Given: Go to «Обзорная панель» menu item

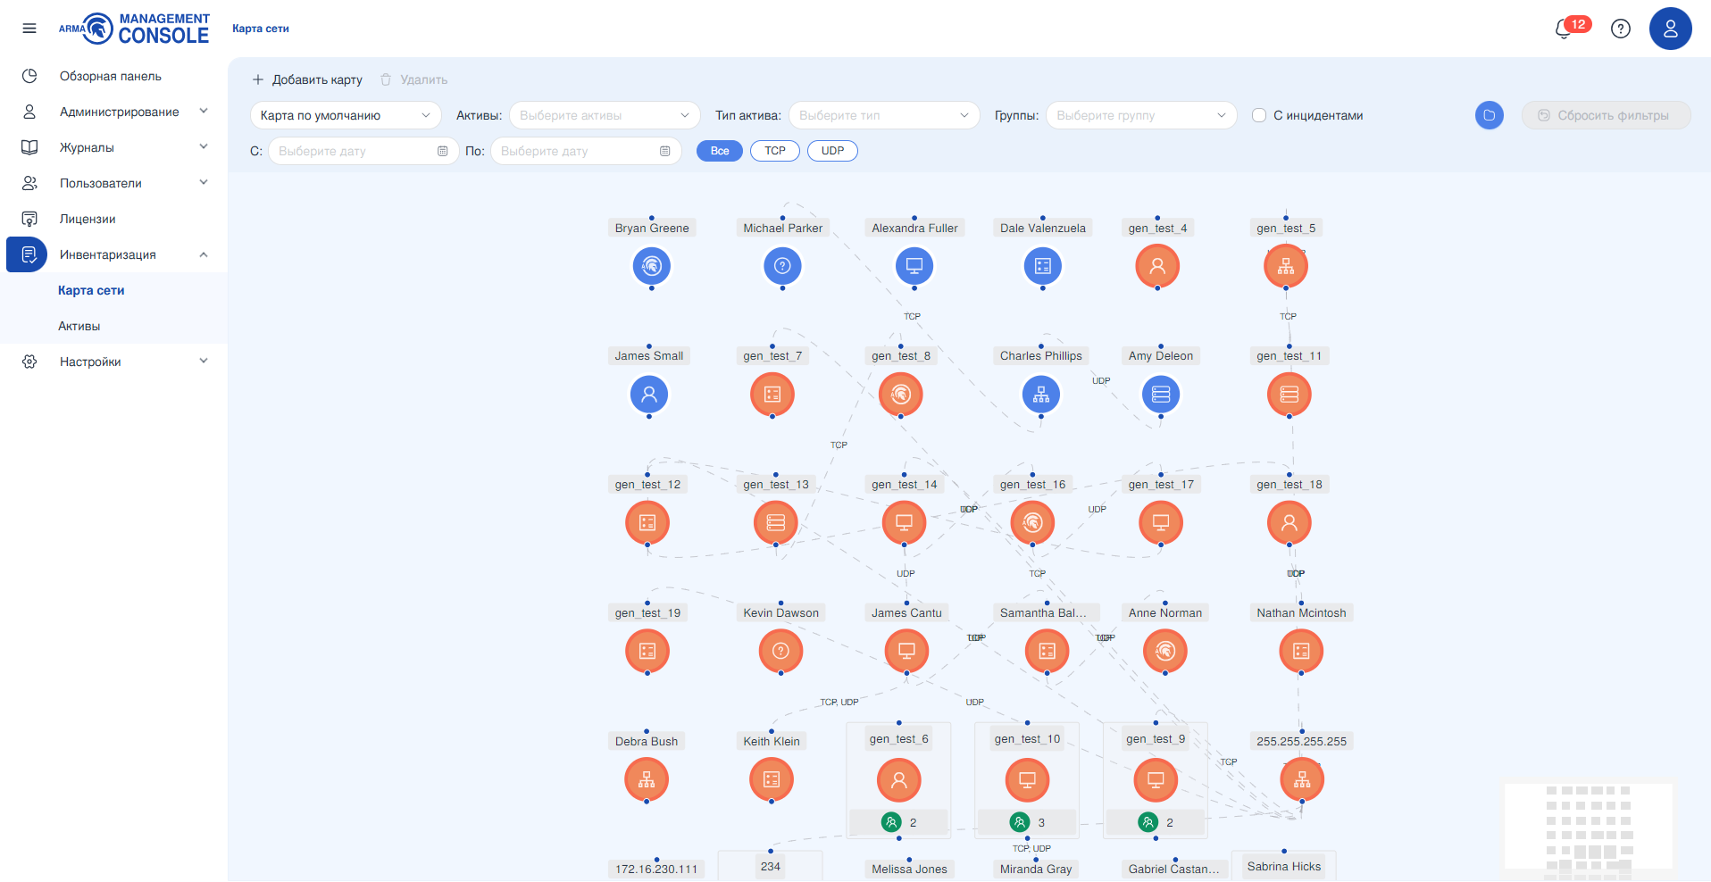Looking at the screenshot, I should 111,76.
